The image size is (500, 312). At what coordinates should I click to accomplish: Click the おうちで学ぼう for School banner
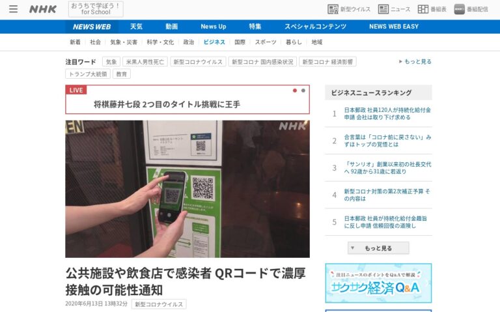pos(96,9)
